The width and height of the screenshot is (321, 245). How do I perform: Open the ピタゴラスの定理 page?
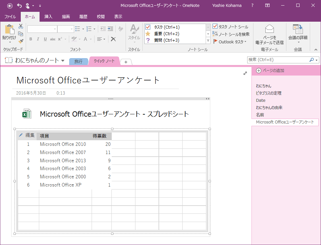click(269, 93)
